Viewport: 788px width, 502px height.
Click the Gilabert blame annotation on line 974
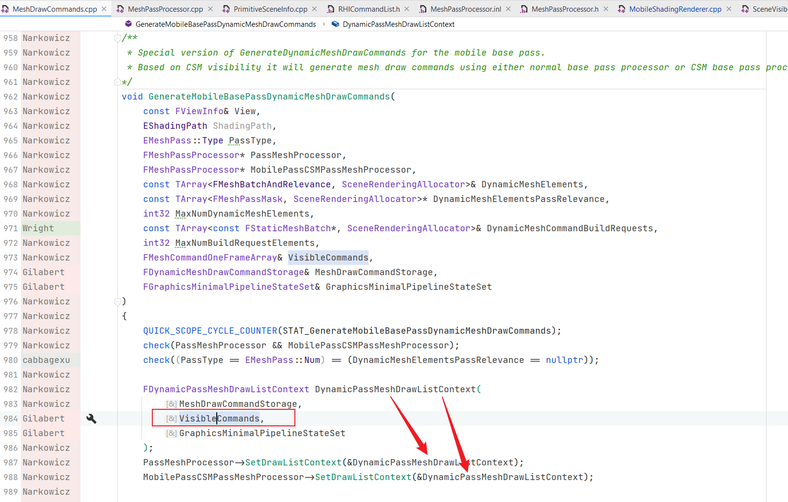click(43, 272)
